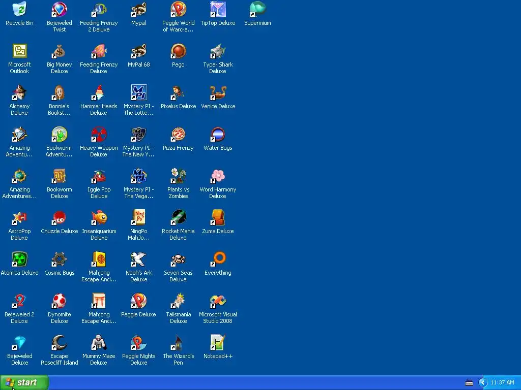This screenshot has height=390, width=521.
Task: Click the Feeding Frenzy Deluxe shortcut
Action: (x=99, y=51)
